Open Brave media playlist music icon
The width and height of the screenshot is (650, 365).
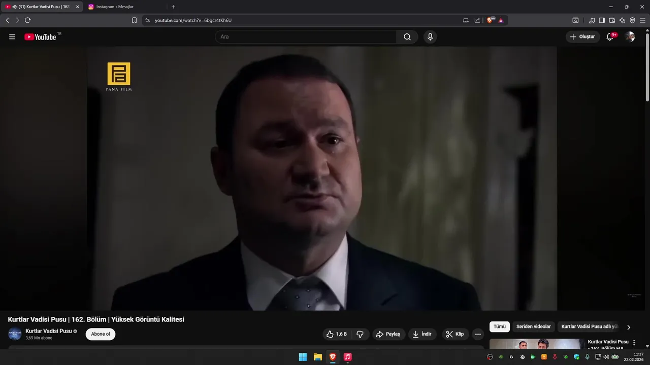[592, 20]
